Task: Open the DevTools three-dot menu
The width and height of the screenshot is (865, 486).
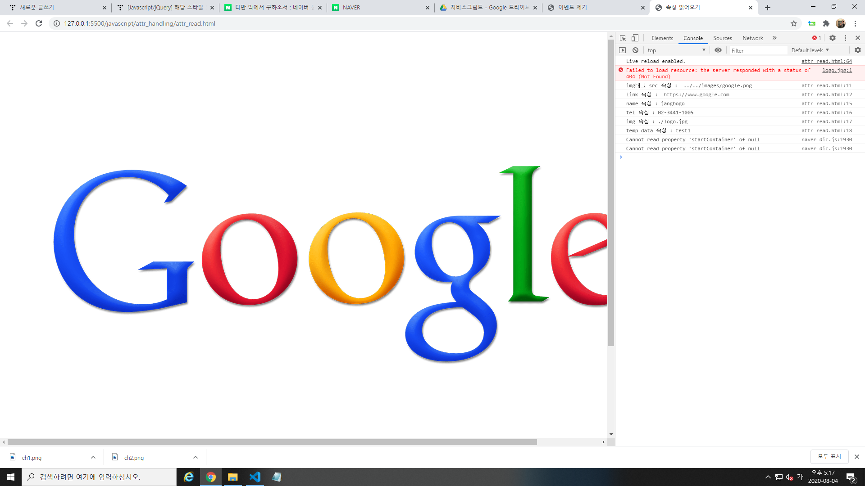Action: [845, 38]
